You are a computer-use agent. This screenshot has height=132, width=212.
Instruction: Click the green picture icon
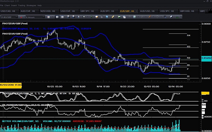coord(119,17)
